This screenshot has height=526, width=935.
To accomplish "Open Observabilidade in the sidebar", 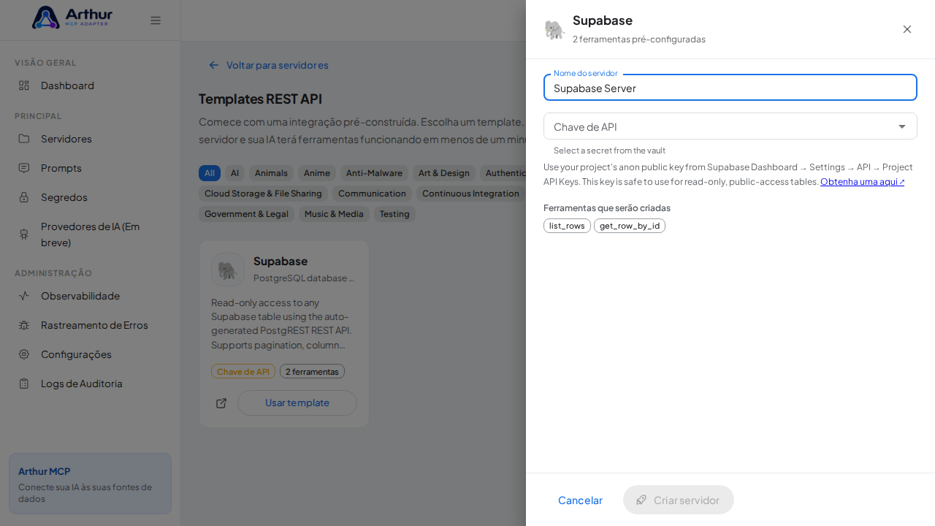I will (91, 296).
